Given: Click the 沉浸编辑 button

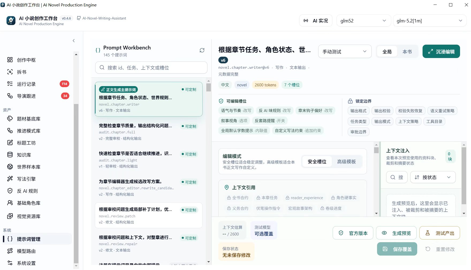Looking at the screenshot, I should click(x=441, y=51).
